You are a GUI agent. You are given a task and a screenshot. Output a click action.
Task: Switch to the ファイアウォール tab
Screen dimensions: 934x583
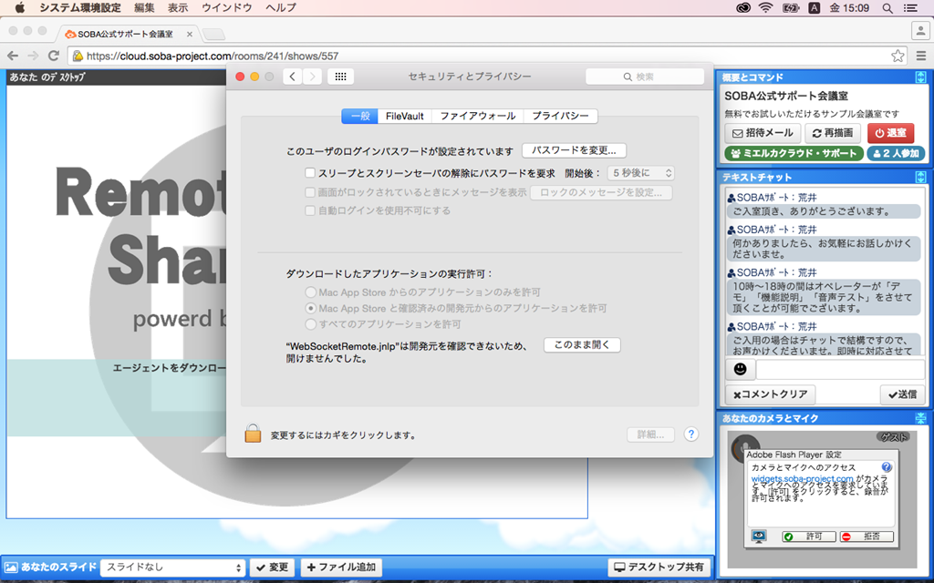coord(478,116)
